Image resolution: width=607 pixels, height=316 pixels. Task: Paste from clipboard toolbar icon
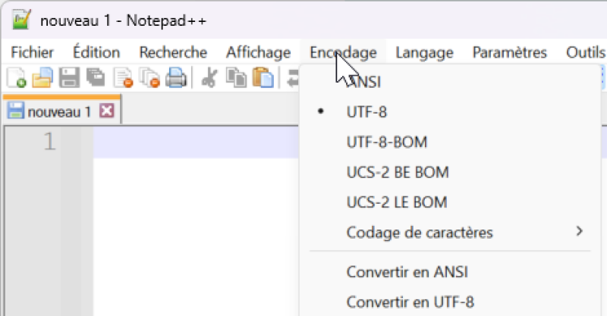pyautogui.click(x=263, y=78)
